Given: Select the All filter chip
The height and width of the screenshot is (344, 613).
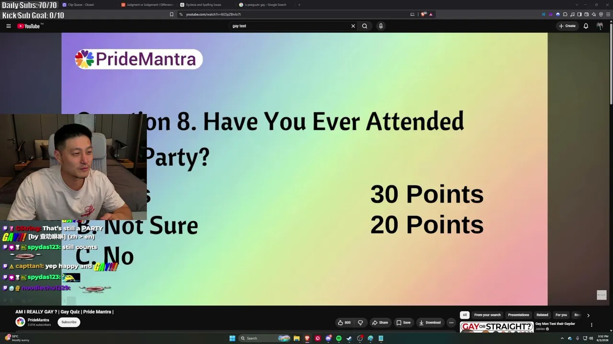Looking at the screenshot, I should pyautogui.click(x=465, y=315).
